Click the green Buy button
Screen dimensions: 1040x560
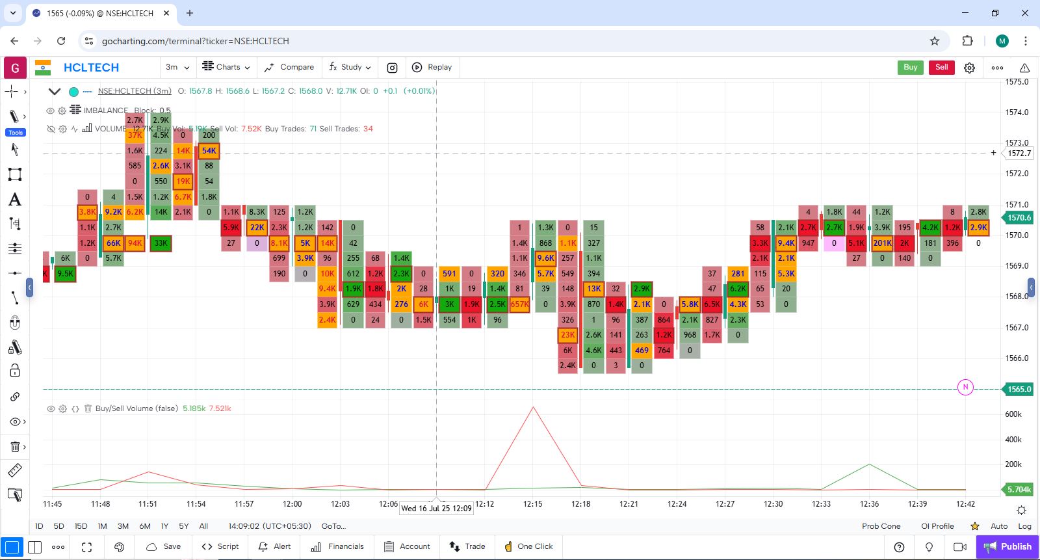[x=910, y=68]
